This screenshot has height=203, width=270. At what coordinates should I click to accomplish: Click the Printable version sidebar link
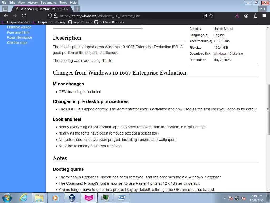[x=19, y=27]
